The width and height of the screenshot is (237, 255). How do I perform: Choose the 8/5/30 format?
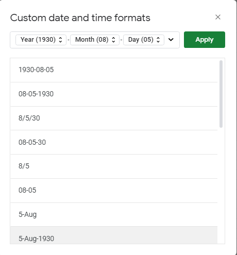(114, 118)
